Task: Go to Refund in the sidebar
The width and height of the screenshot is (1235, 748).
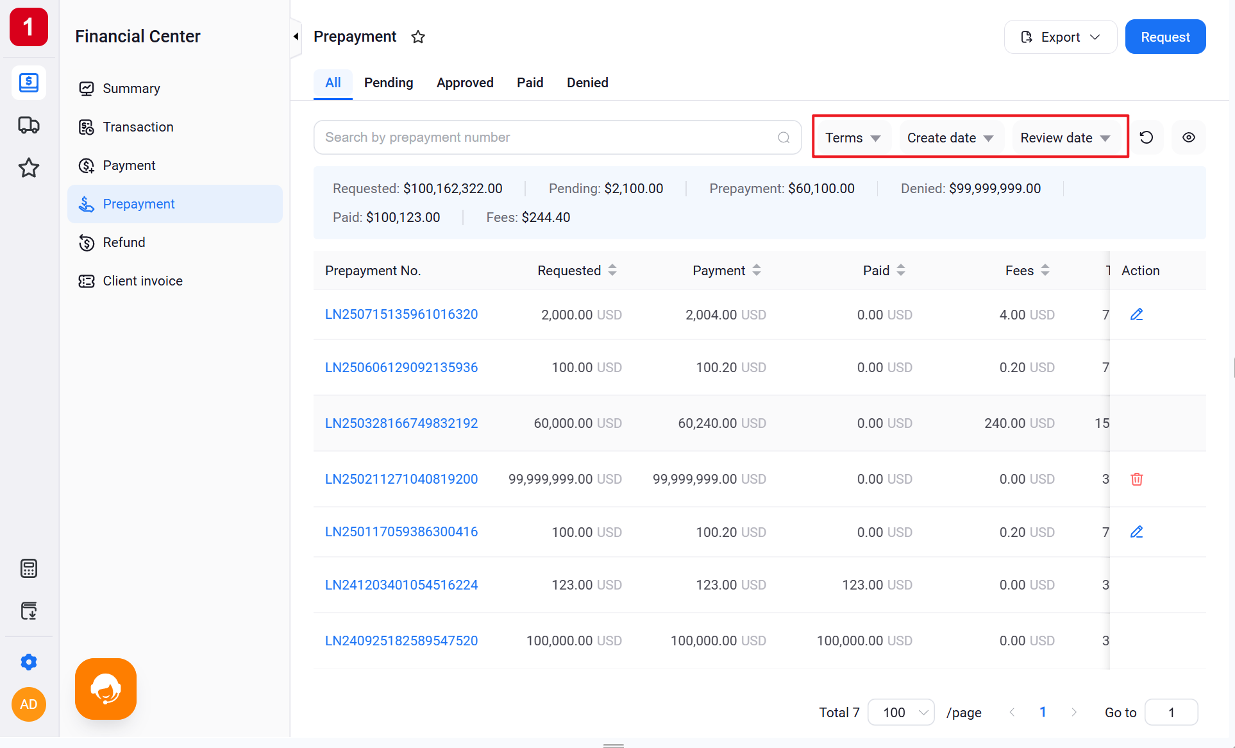Action: pos(175,242)
